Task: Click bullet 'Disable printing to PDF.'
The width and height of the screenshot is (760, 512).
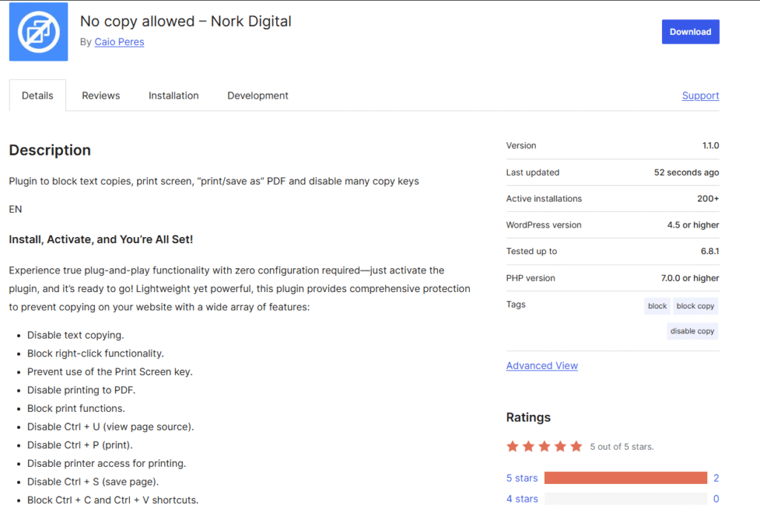Action: tap(82, 390)
